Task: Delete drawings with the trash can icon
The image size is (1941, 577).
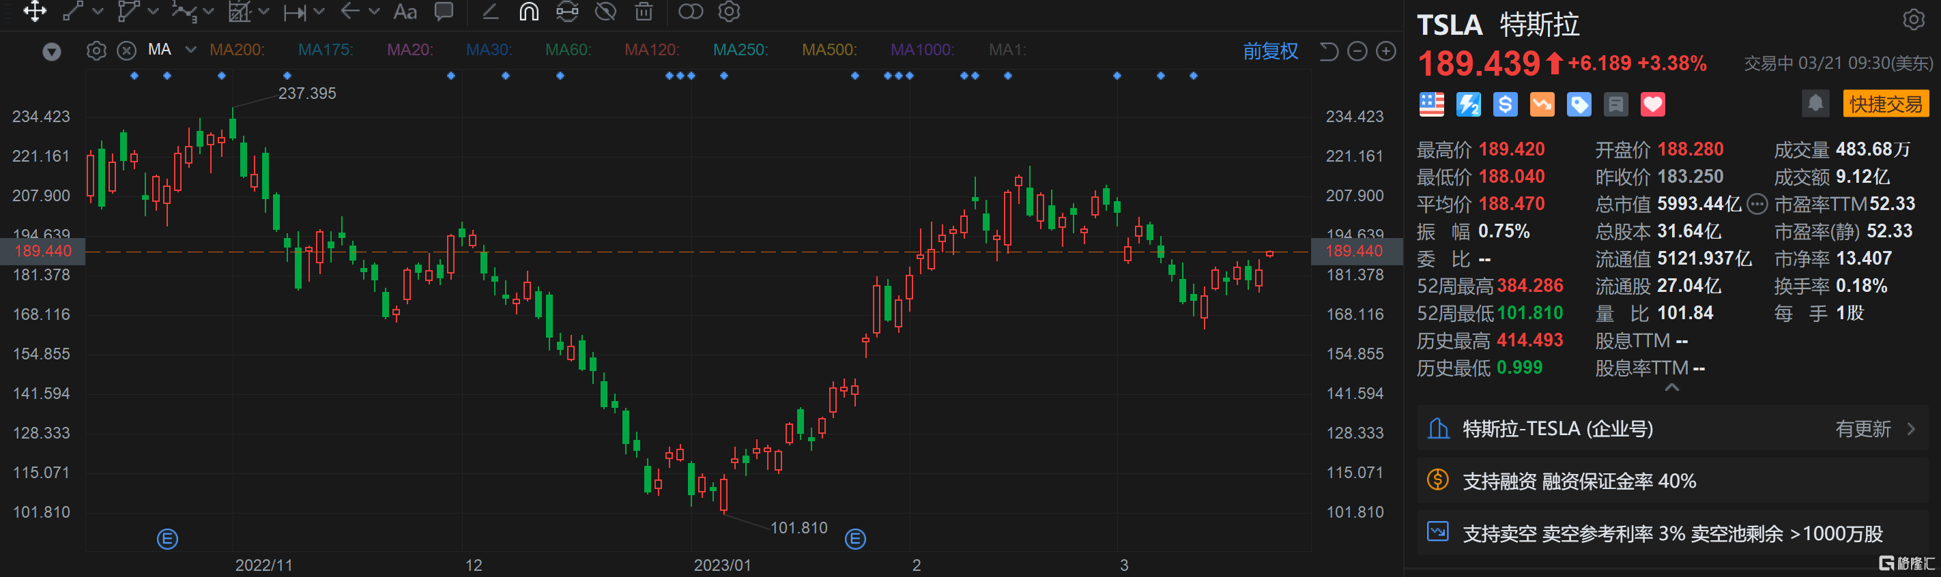Action: (x=644, y=12)
